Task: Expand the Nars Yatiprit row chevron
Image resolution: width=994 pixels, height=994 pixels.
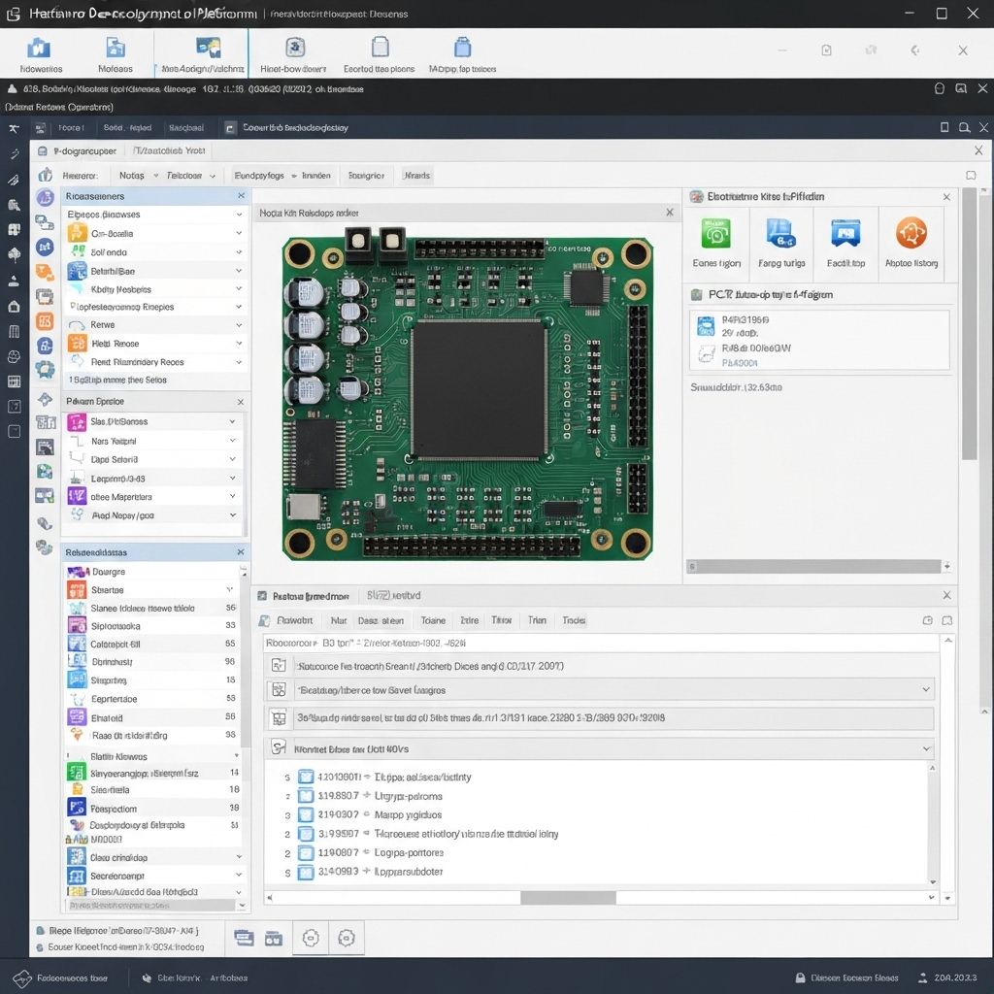Action: [232, 441]
